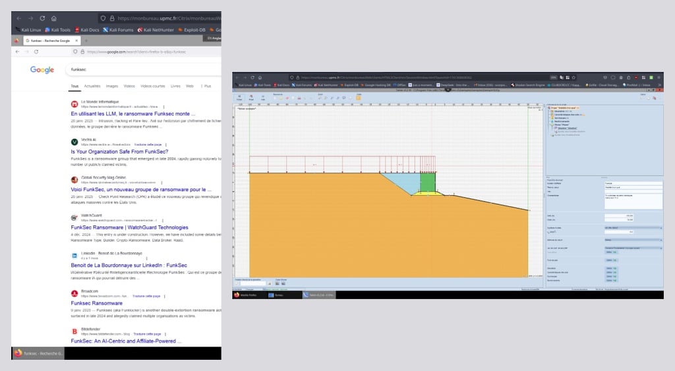This screenshot has width=675, height=371.
Task: Switch to the 'Images' search tab
Action: coord(112,86)
